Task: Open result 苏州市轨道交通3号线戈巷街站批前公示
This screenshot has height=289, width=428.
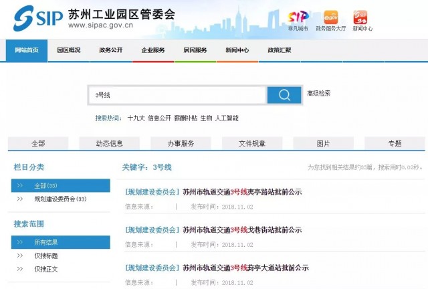Action: pyautogui.click(x=242, y=230)
